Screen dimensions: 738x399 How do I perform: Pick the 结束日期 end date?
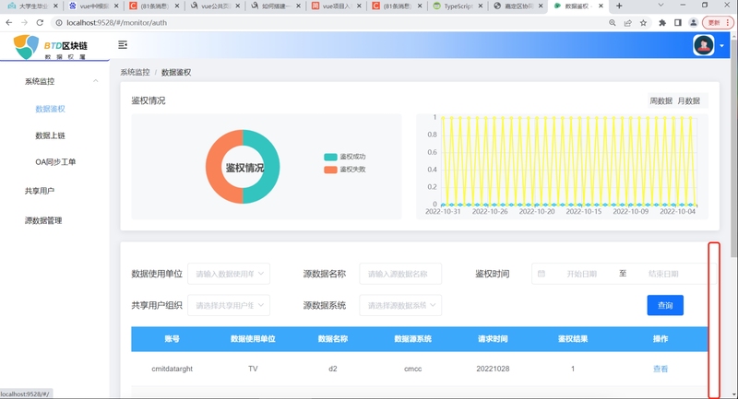[663, 274]
